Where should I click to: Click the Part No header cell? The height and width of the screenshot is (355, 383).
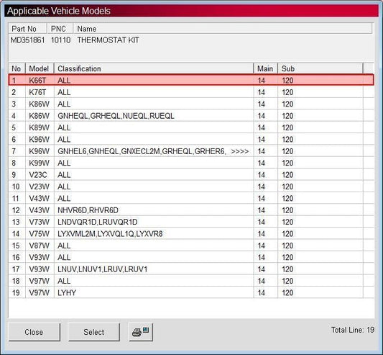point(27,29)
